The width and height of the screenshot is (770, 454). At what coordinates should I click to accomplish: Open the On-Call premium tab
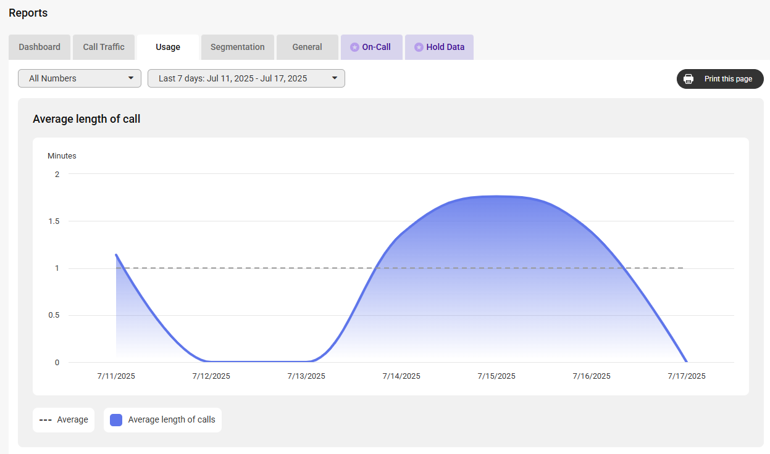[x=372, y=47]
